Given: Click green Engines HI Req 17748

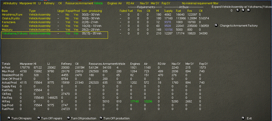Looking at the screenshot, I should (x=135, y=102).
